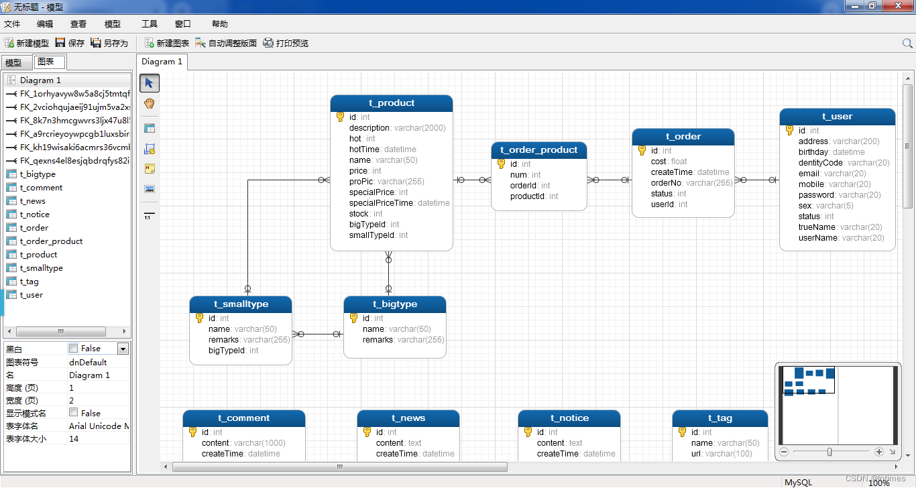Select FK_kh19wisaki6acmrs36vcmb relation item

[x=67, y=147]
